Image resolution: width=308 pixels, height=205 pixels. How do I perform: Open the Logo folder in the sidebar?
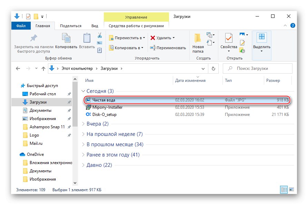34,135
